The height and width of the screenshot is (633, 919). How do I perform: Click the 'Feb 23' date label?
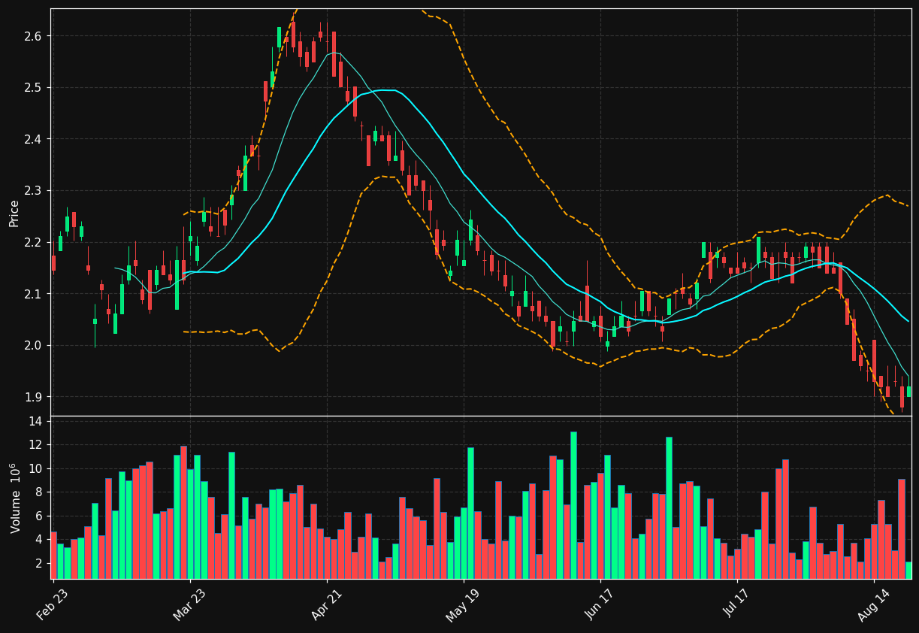click(52, 603)
